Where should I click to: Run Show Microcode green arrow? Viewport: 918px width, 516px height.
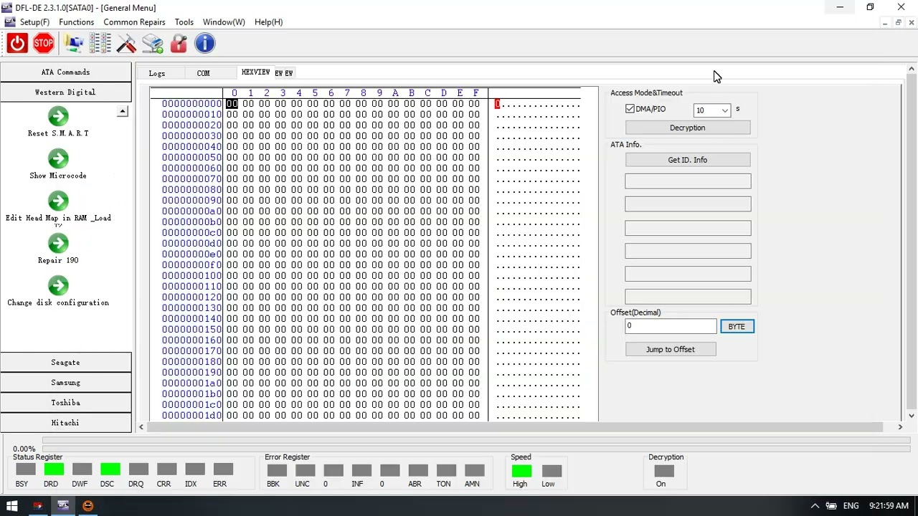(x=58, y=159)
